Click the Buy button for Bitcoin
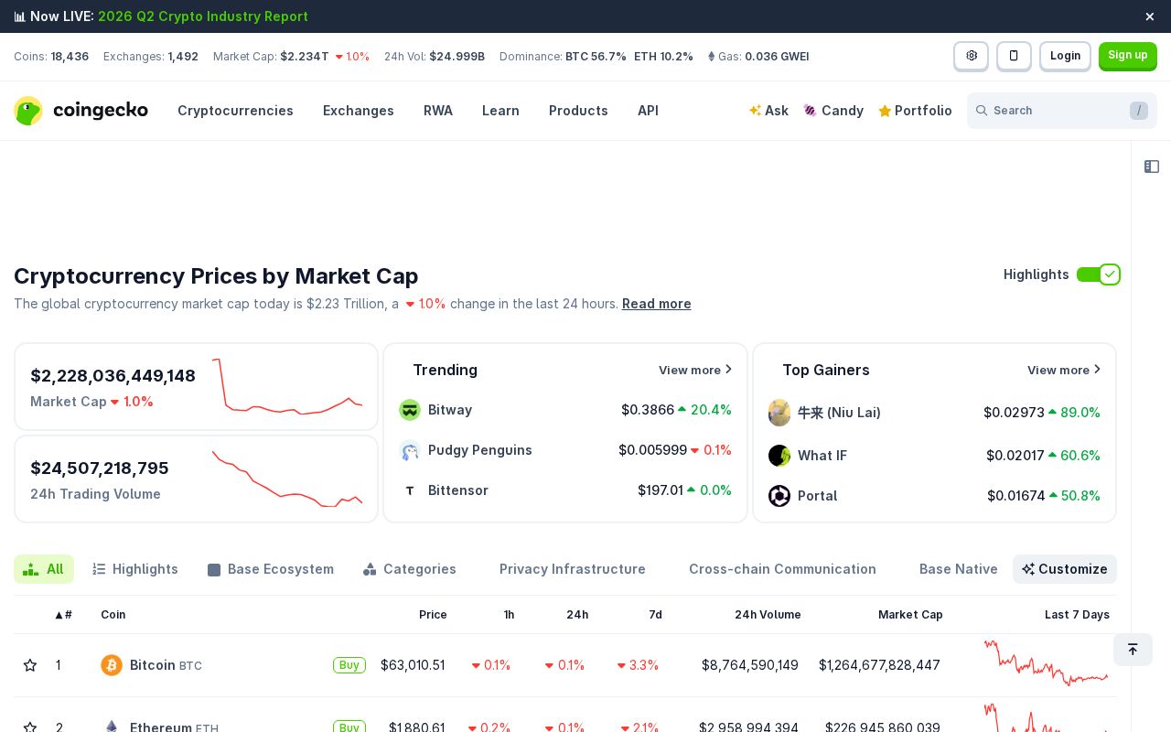 [349, 665]
